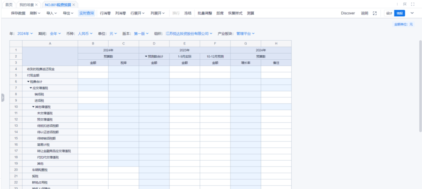This screenshot has height=189, width=422.
Task: Close the NO.801税费预算 tab
Action: [x=74, y=5]
